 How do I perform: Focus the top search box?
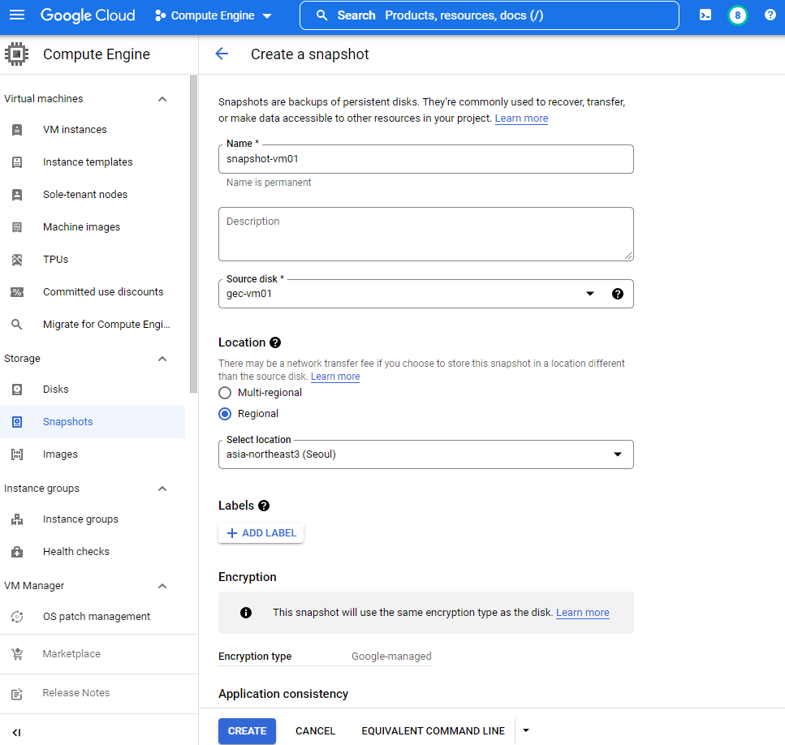[x=489, y=15]
